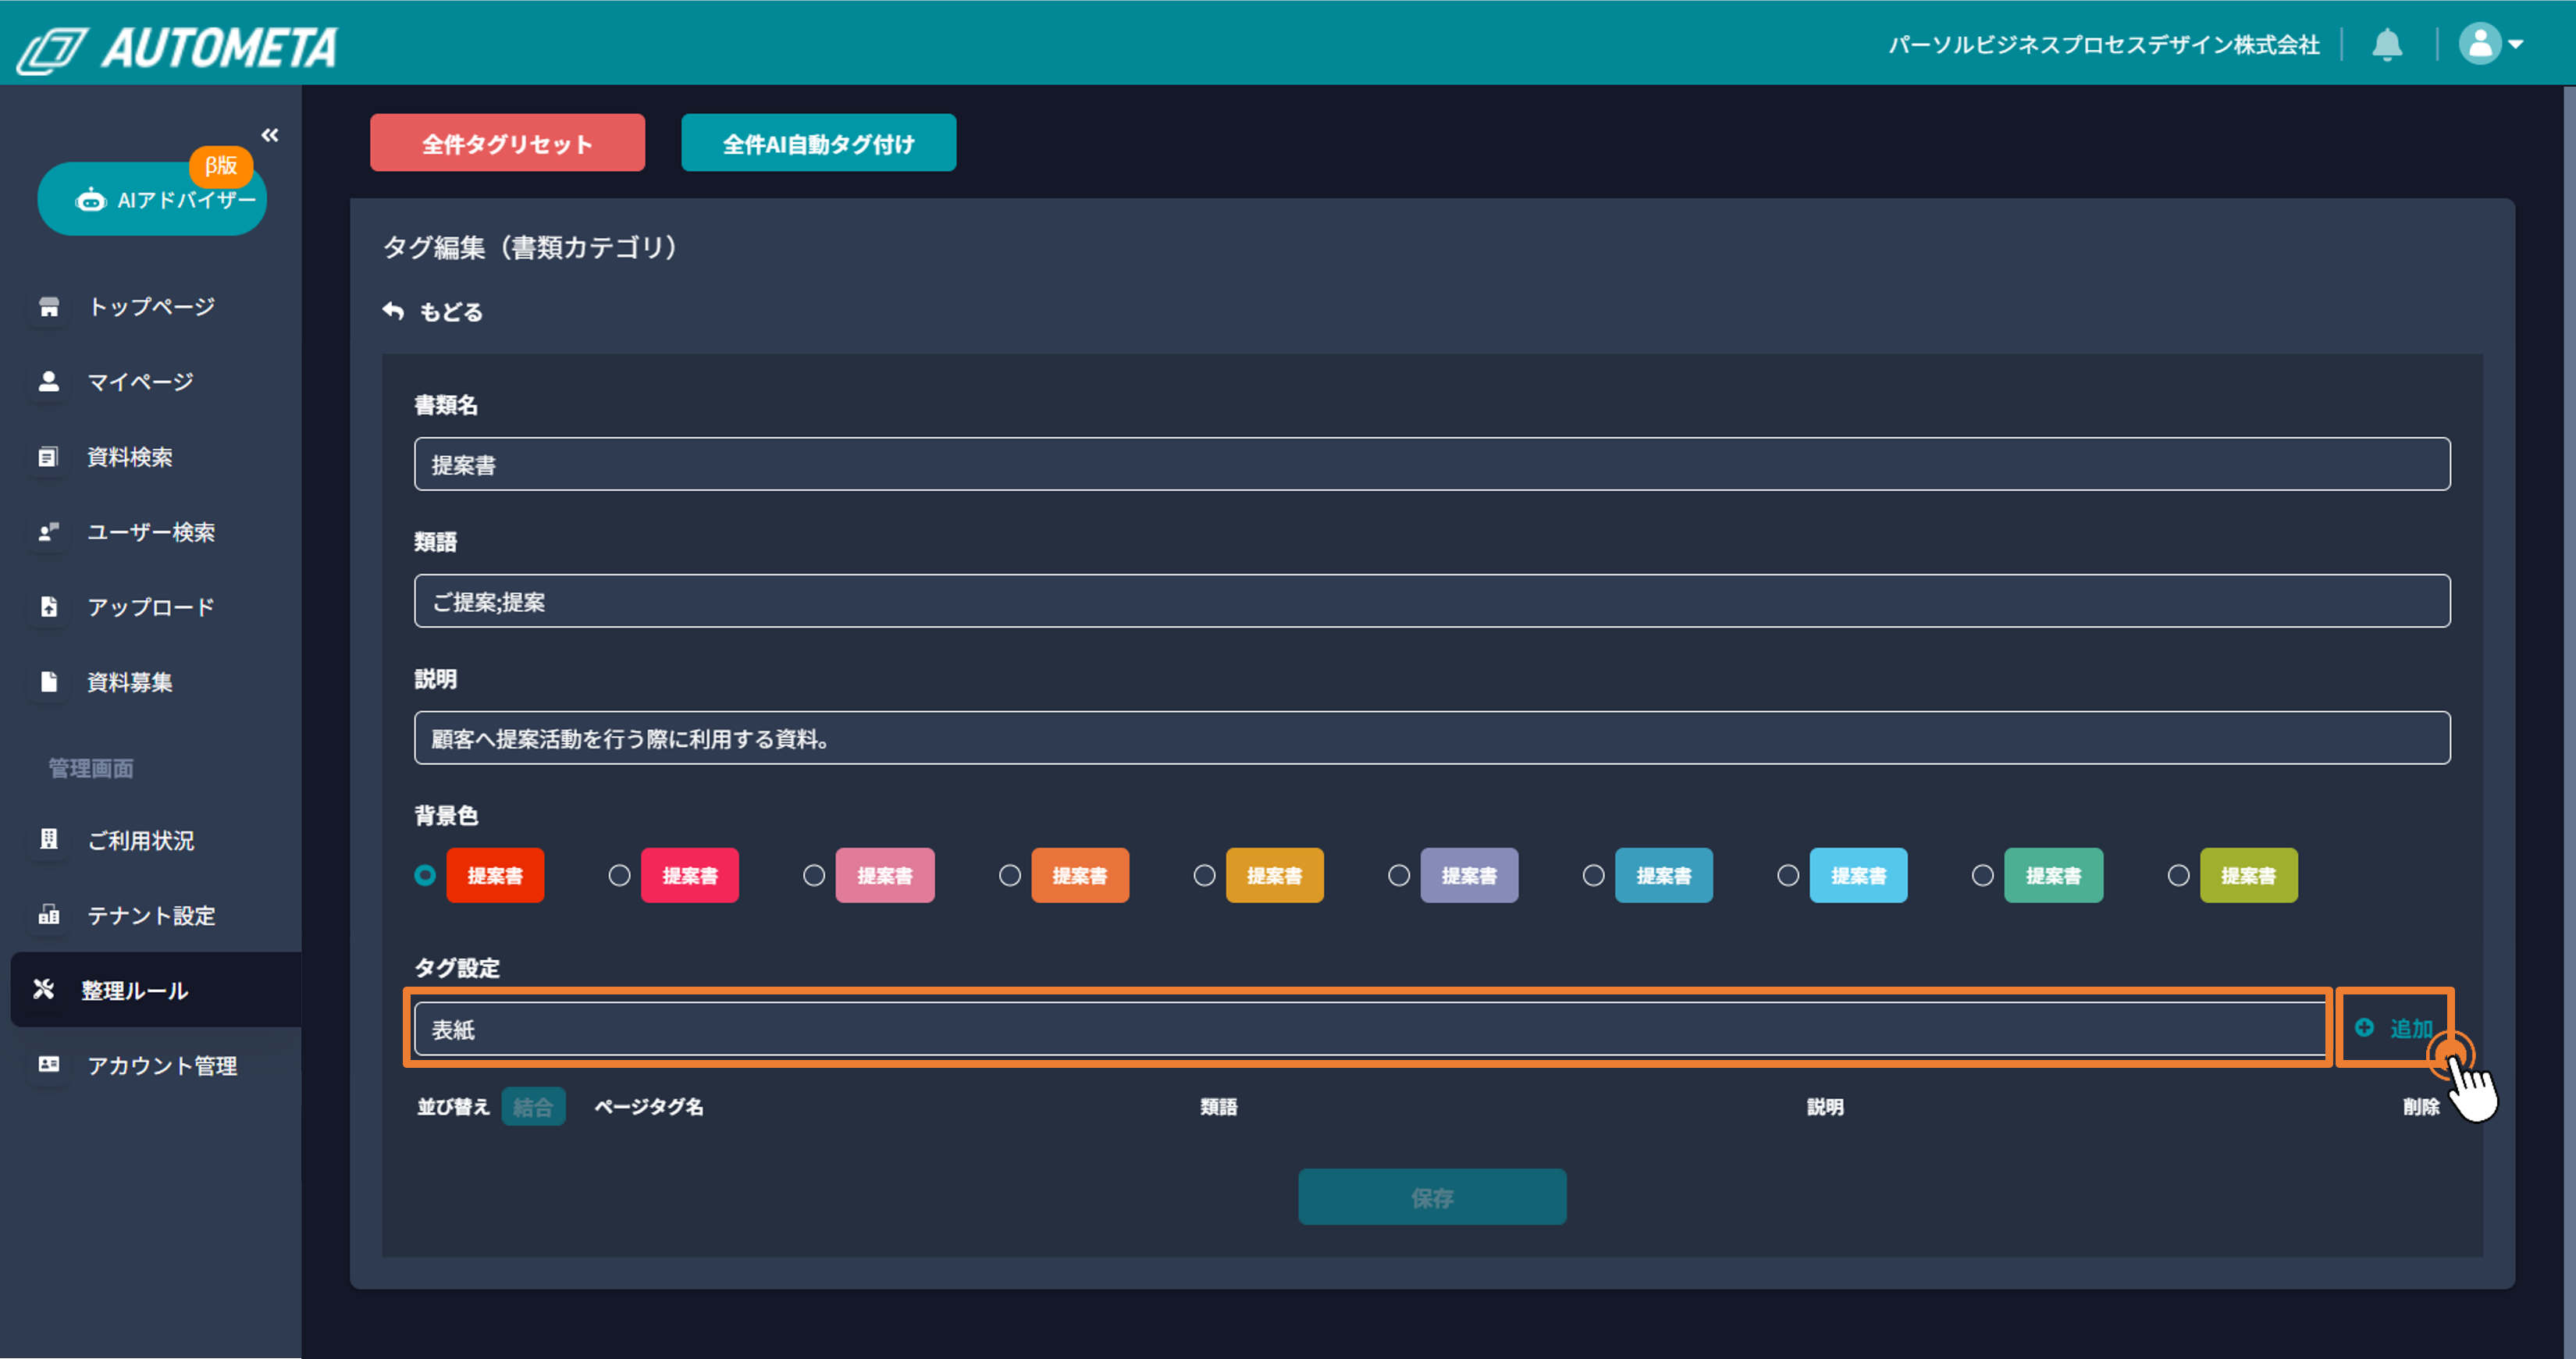Screen dimensions: 2576x1359
Task: Click the olive lime 提案書 color swatch
Action: click(x=2249, y=876)
